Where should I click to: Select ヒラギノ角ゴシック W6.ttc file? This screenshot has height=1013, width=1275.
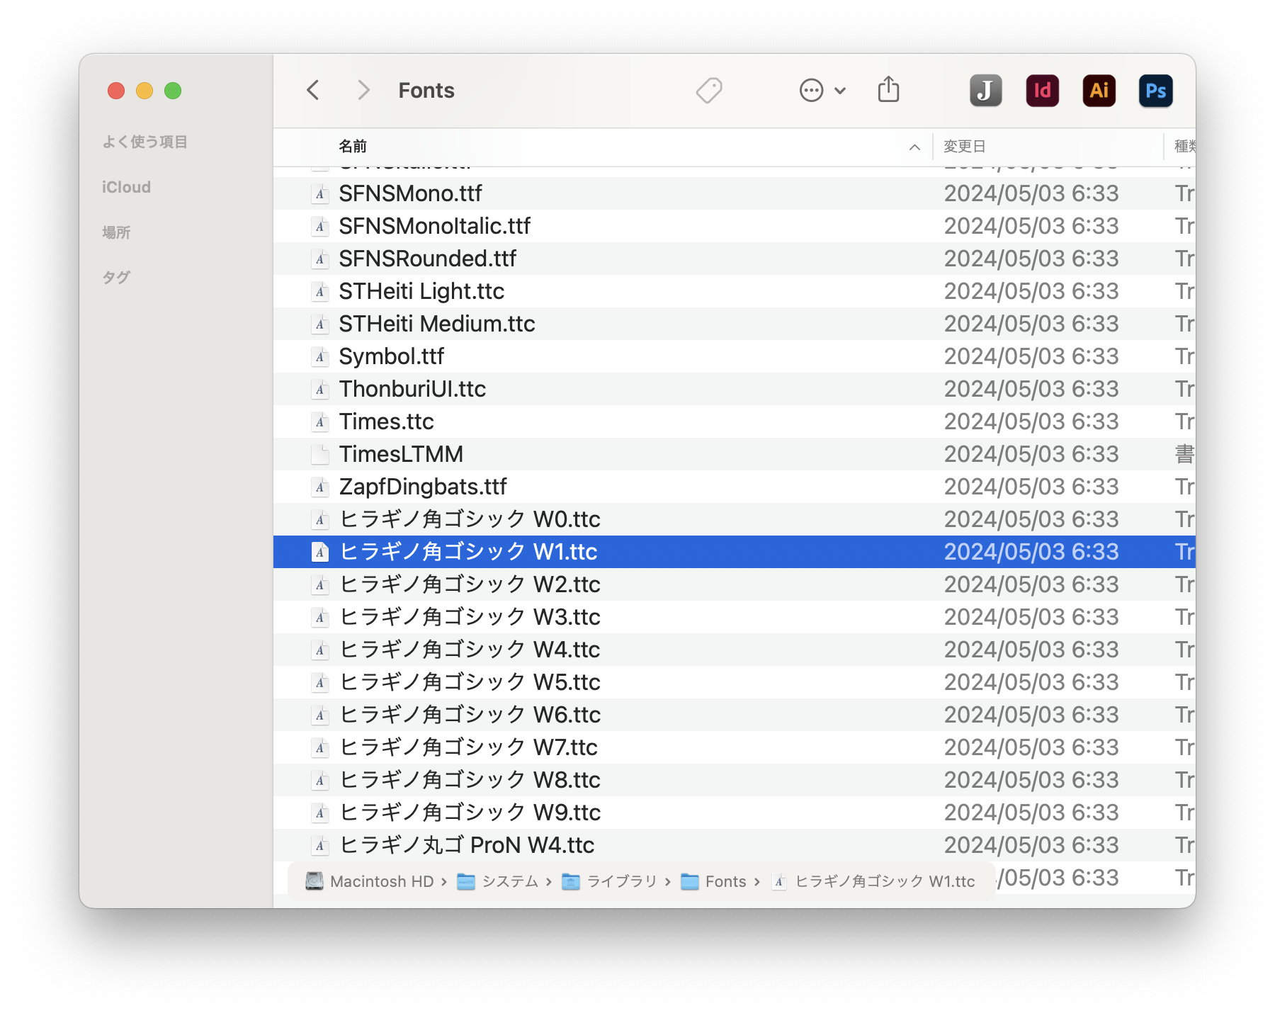coord(470,715)
